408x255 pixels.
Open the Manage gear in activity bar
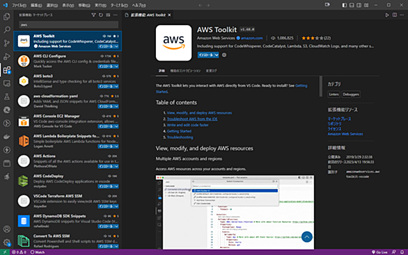pos(7,242)
